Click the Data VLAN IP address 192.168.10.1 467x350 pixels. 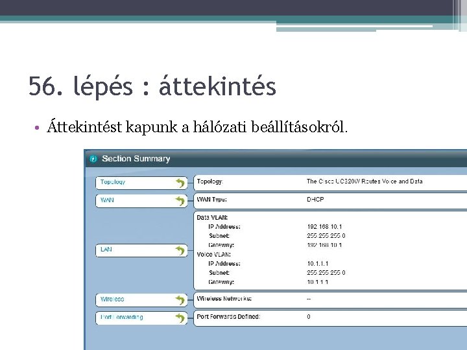pyautogui.click(x=324, y=227)
